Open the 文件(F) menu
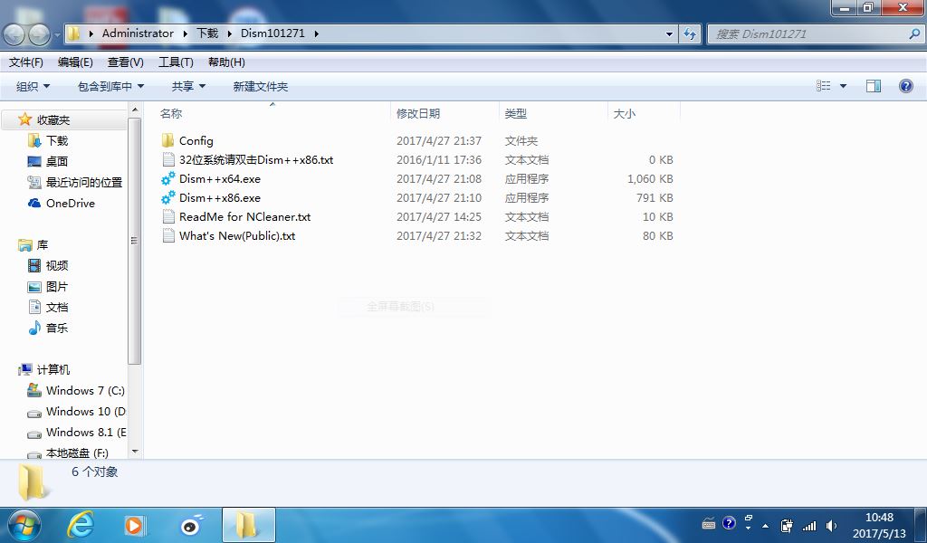Viewport: 927px width, 543px height. click(x=26, y=62)
